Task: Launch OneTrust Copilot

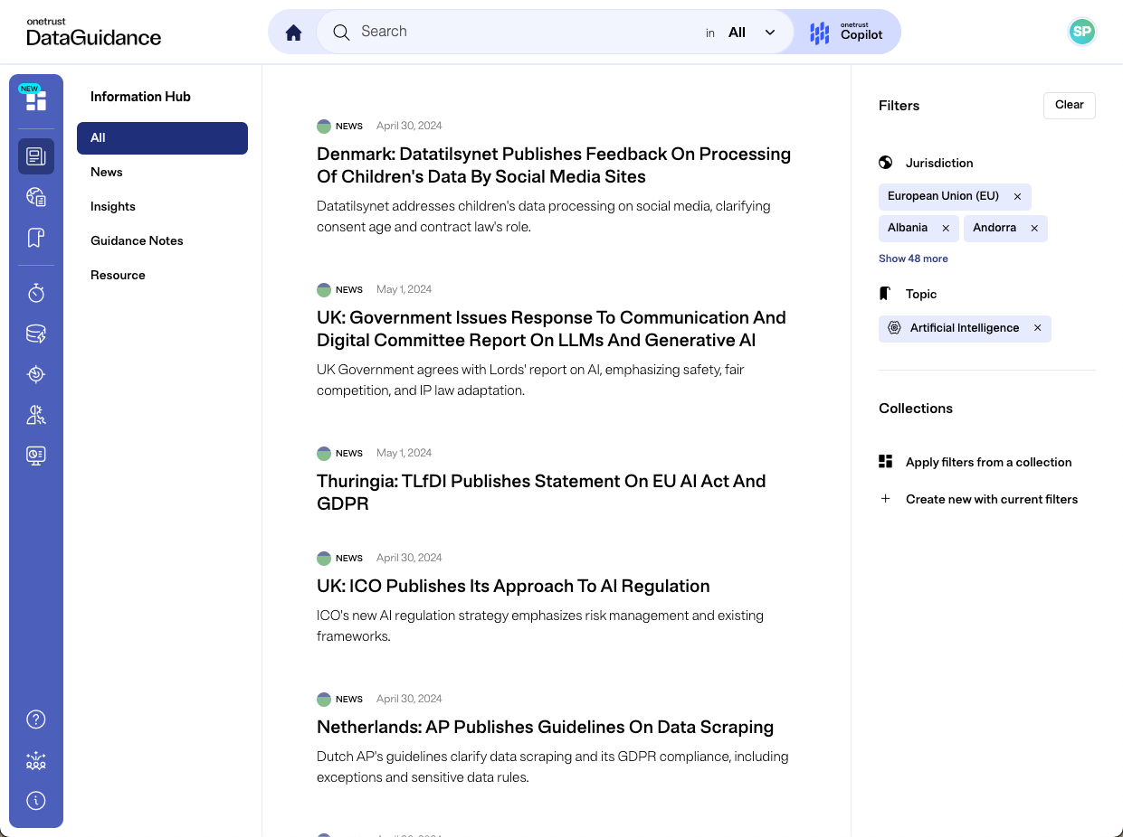Action: point(846,33)
